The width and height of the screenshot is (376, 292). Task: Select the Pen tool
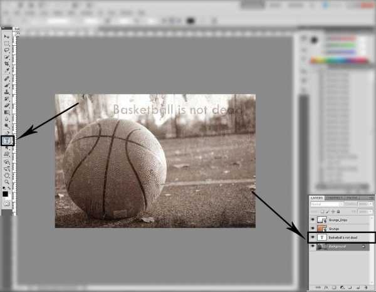[7, 132]
